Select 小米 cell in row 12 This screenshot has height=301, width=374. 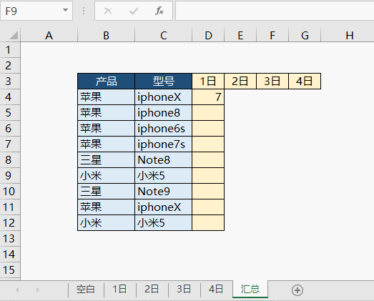tap(106, 223)
